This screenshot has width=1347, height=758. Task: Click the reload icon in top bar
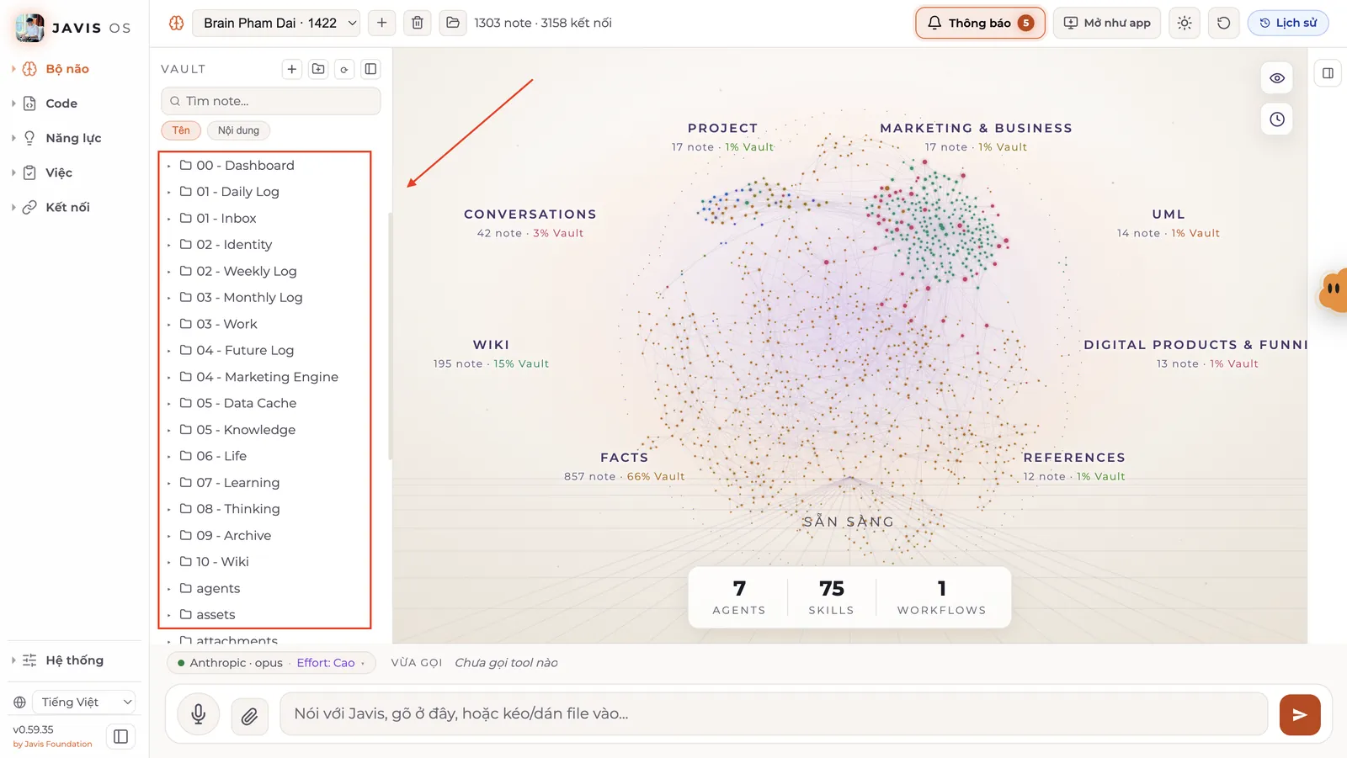1223,23
